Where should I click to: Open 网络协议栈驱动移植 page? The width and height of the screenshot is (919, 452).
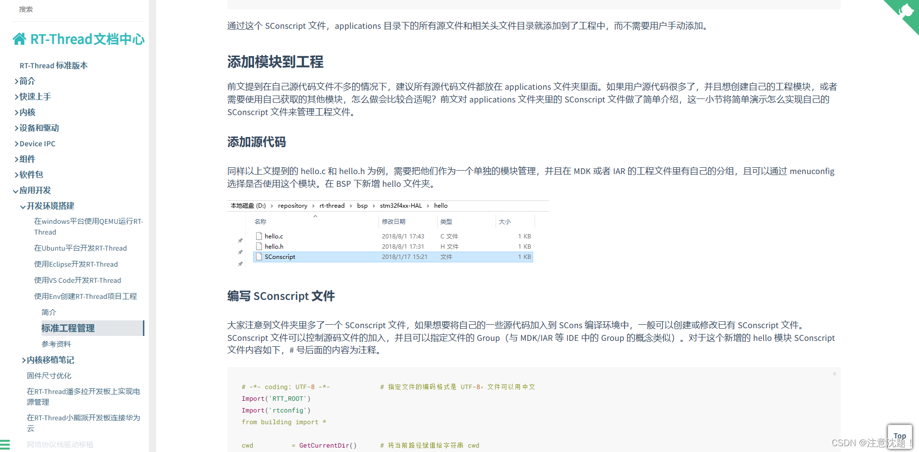(x=60, y=444)
